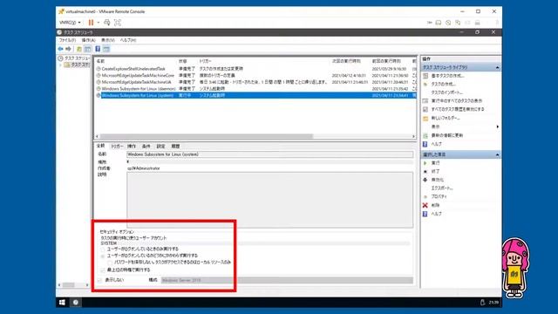The image size is (558, 314).
Task: Collapse 選択した項目 action section
Action: tap(497, 154)
